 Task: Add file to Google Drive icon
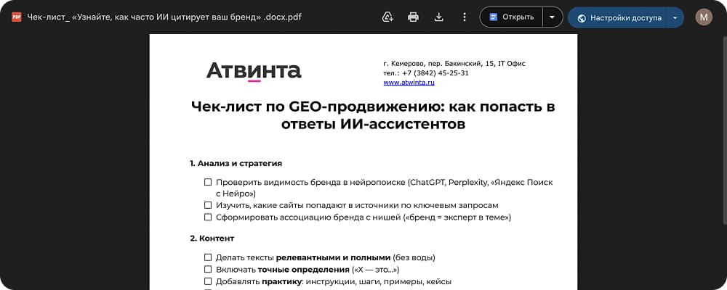click(387, 17)
